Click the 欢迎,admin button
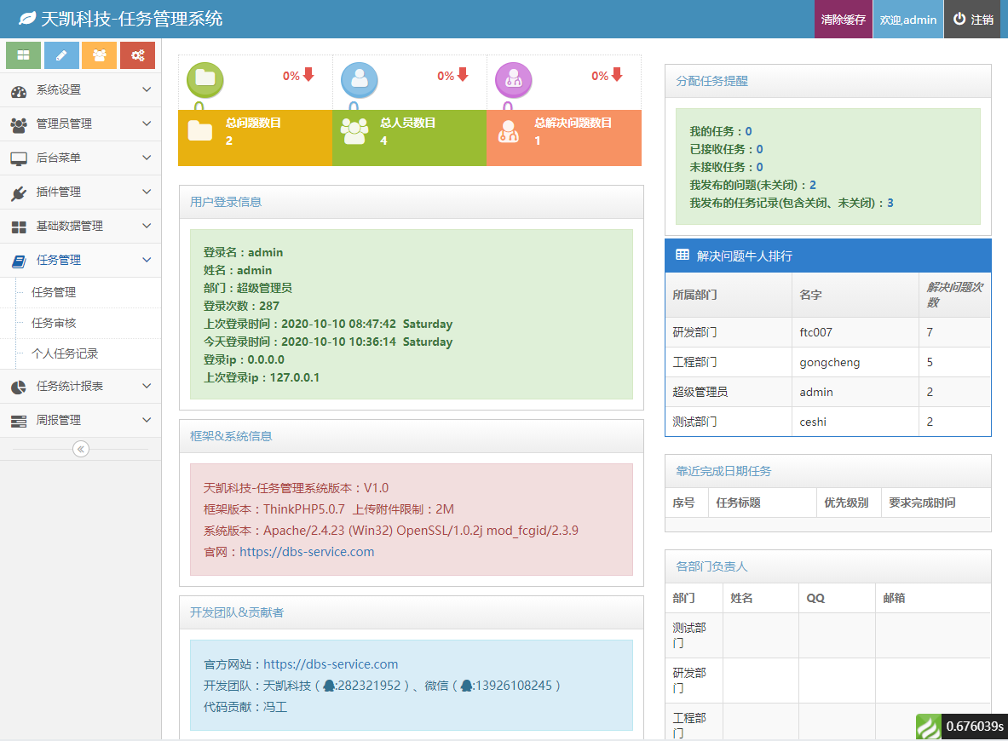The image size is (1008, 741). pos(907,20)
